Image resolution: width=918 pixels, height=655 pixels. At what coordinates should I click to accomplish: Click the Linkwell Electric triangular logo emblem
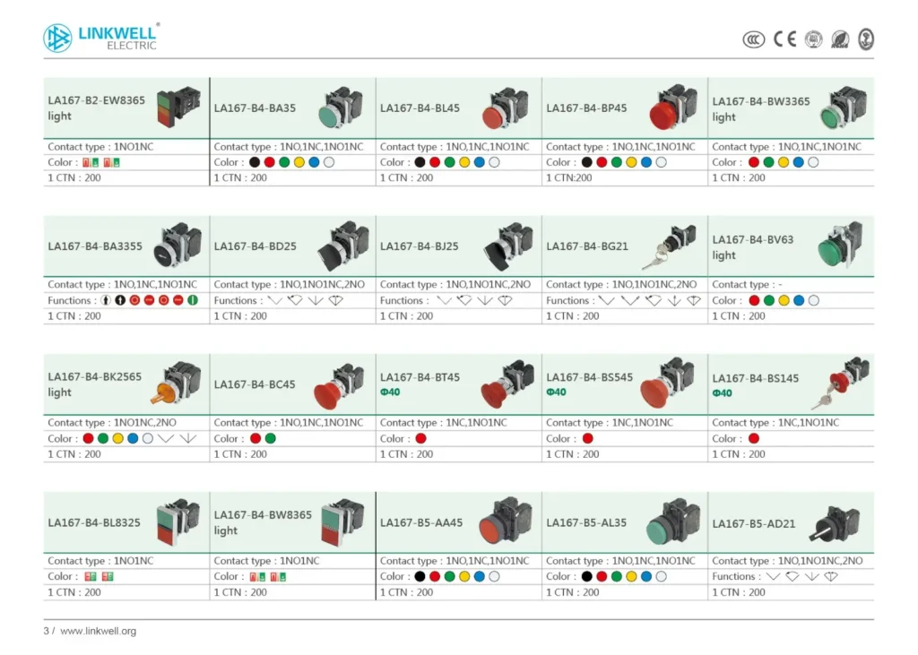[57, 38]
